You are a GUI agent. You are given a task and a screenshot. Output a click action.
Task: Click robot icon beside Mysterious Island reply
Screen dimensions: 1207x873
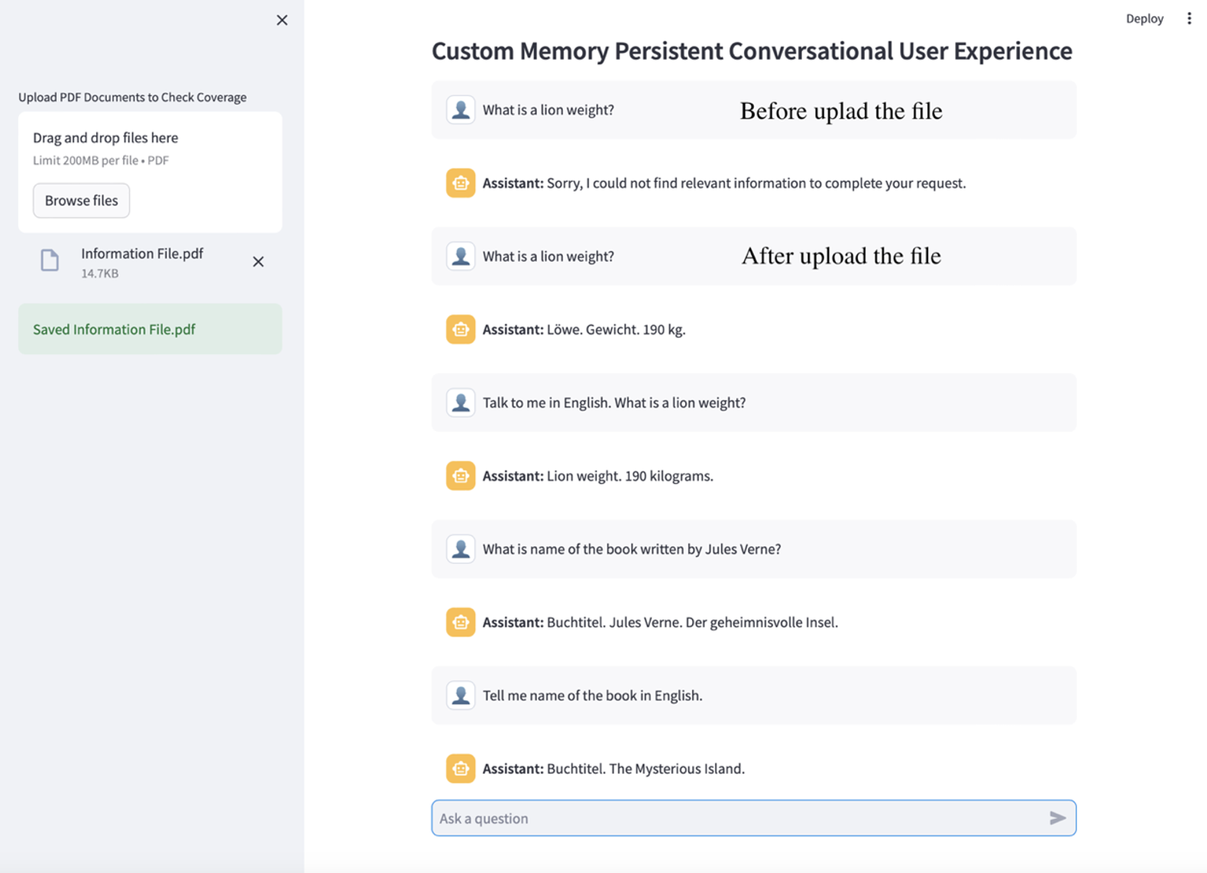pos(461,768)
